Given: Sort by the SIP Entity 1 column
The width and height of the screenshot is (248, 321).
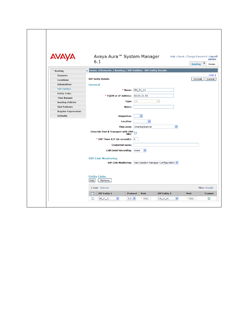Looking at the screenshot, I should click(x=105, y=194).
